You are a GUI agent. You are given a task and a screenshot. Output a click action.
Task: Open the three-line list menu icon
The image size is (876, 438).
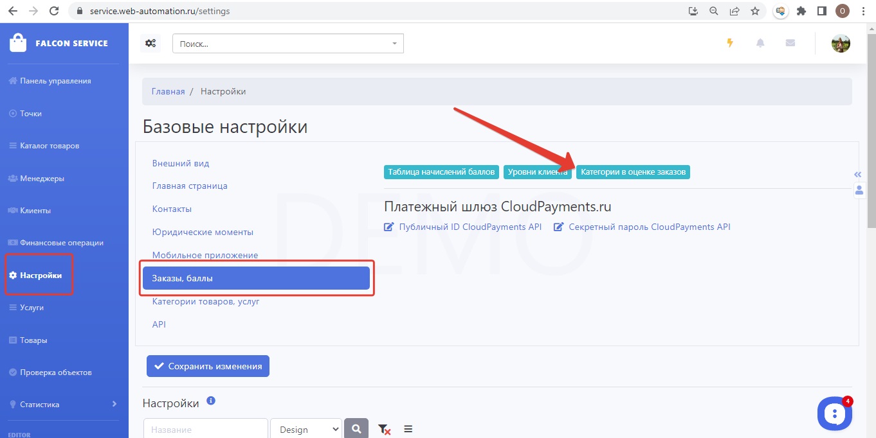click(x=408, y=429)
